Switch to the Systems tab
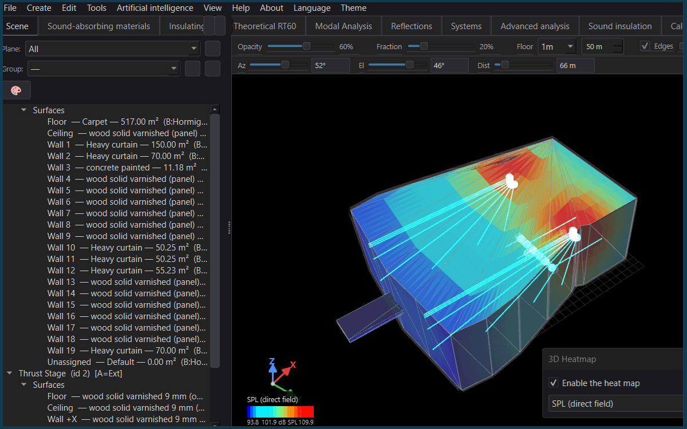Viewport: 687px width, 429px height. pyautogui.click(x=466, y=26)
